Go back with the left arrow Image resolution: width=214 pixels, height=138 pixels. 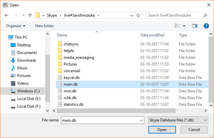(6, 15)
